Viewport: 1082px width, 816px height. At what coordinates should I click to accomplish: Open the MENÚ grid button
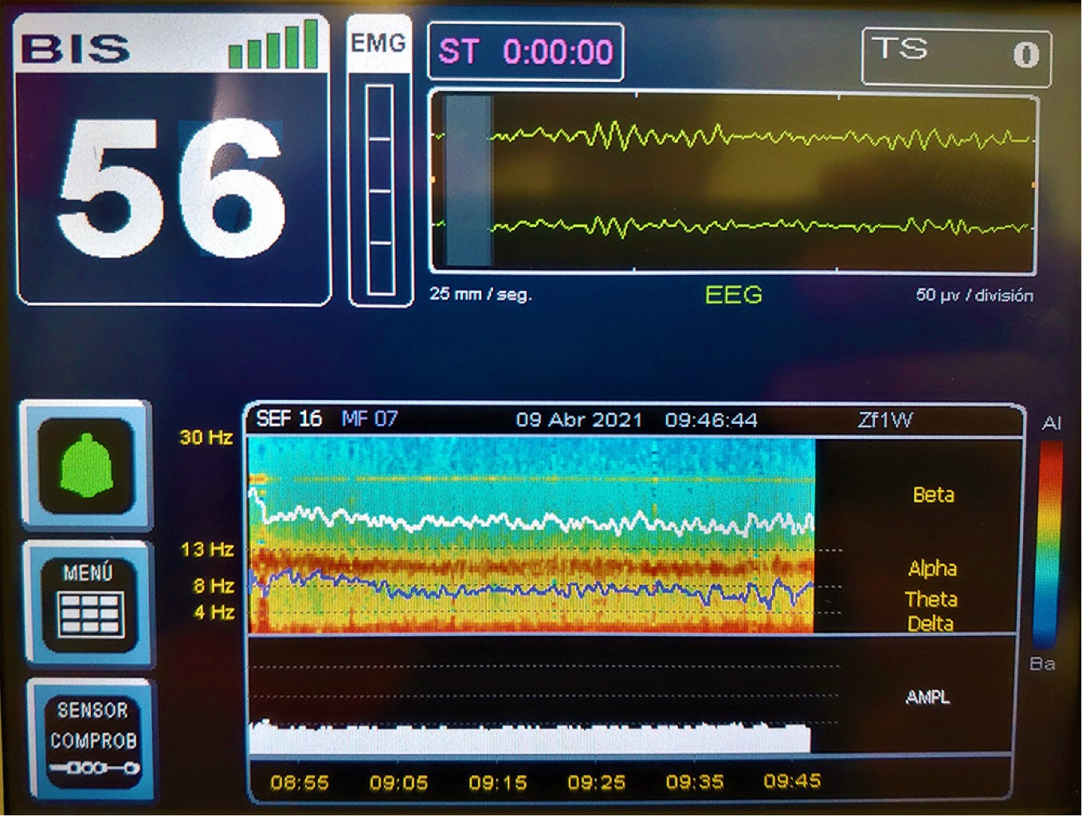click(x=90, y=602)
